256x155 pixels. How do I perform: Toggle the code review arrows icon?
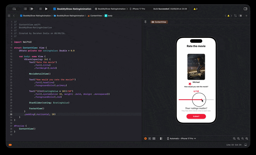[235, 16]
